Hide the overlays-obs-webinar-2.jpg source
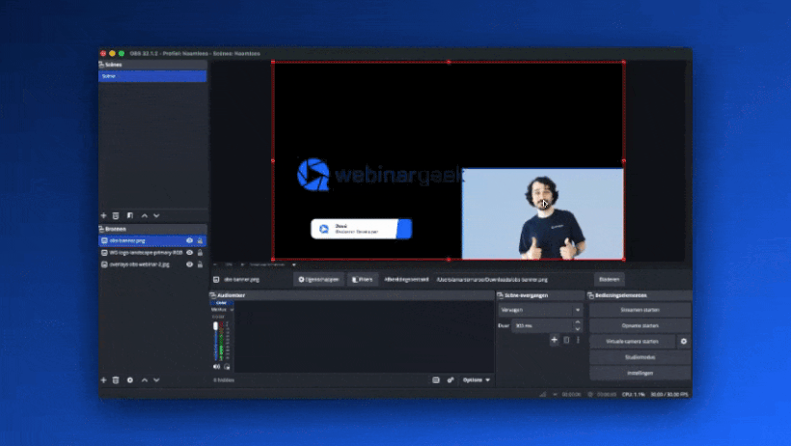This screenshot has height=446, width=791. [x=190, y=265]
